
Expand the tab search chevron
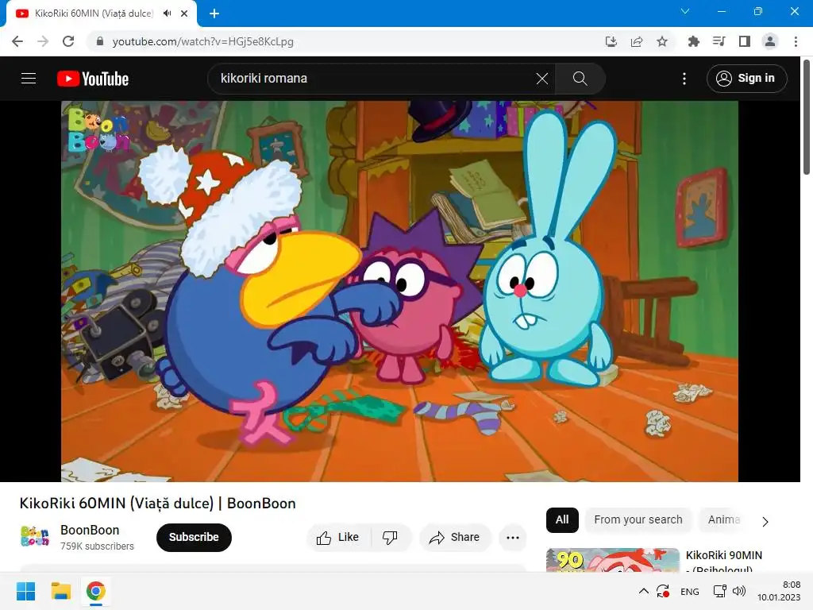coord(685,11)
